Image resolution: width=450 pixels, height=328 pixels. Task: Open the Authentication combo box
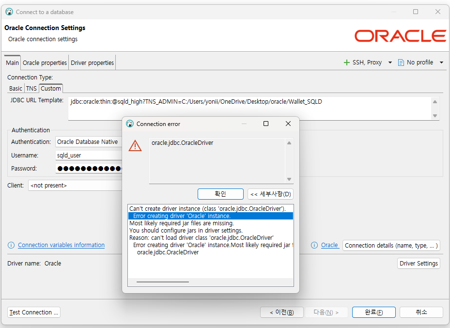point(89,142)
